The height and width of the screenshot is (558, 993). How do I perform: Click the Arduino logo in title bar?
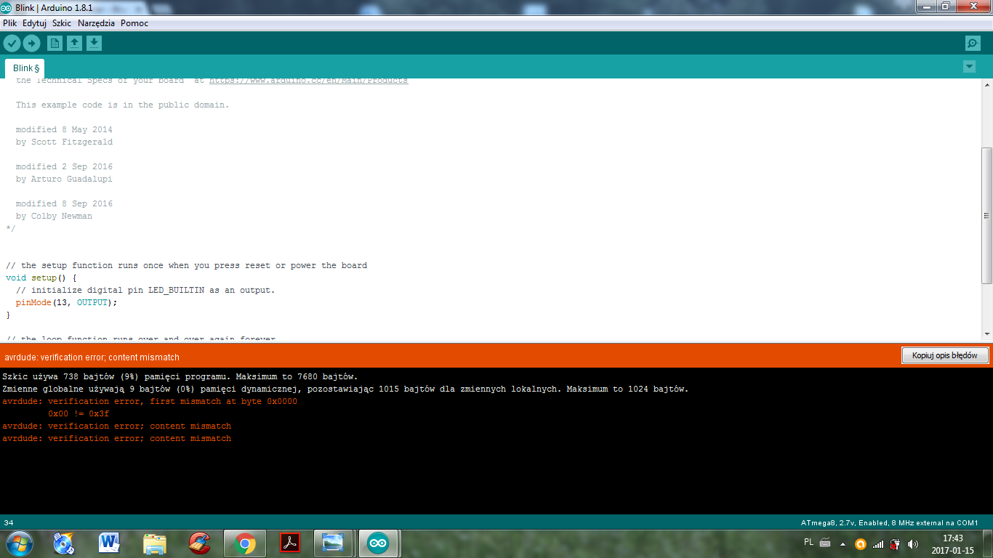pos(7,7)
